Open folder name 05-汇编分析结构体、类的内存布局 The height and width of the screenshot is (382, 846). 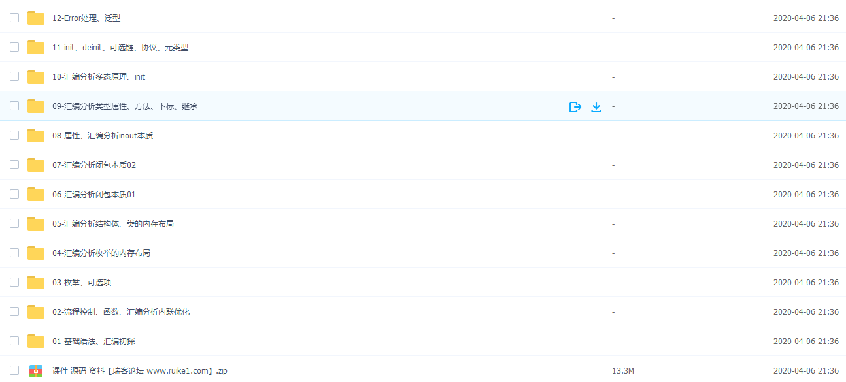[x=113, y=224]
